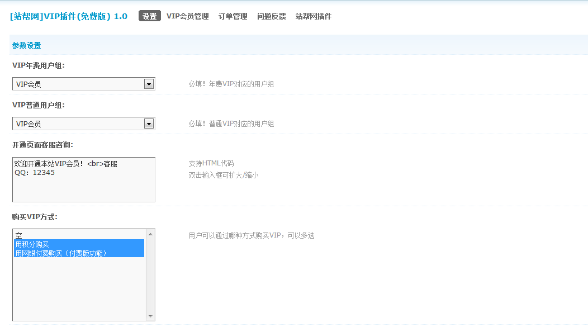The image size is (588, 332).
Task: Go to the 订单管理 tab
Action: [233, 16]
